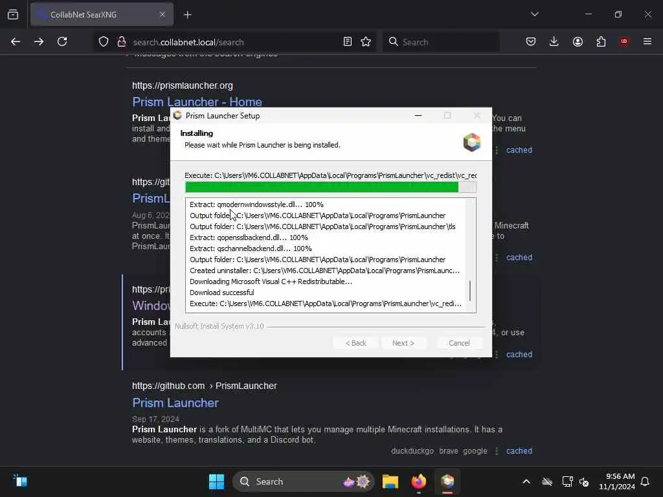Select log line 'Extract: qmodernwindowsstyle.dll... 100%'
This screenshot has width=663, height=497.
point(256,204)
